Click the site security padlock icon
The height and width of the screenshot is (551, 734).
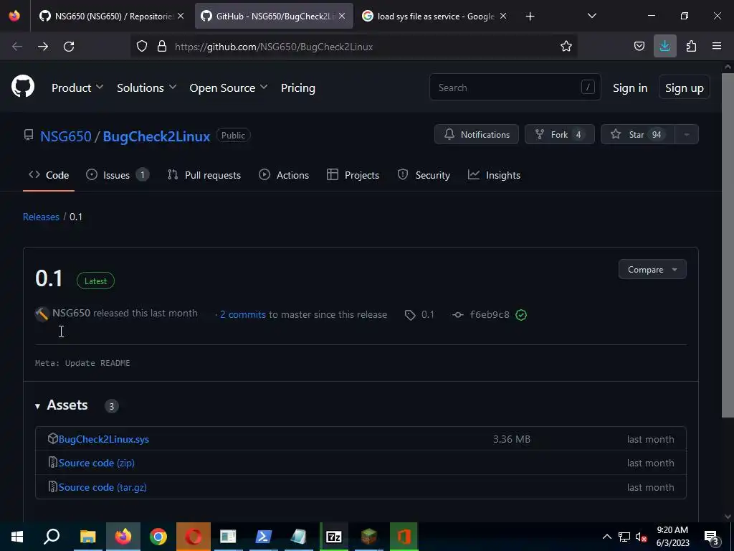(x=162, y=46)
